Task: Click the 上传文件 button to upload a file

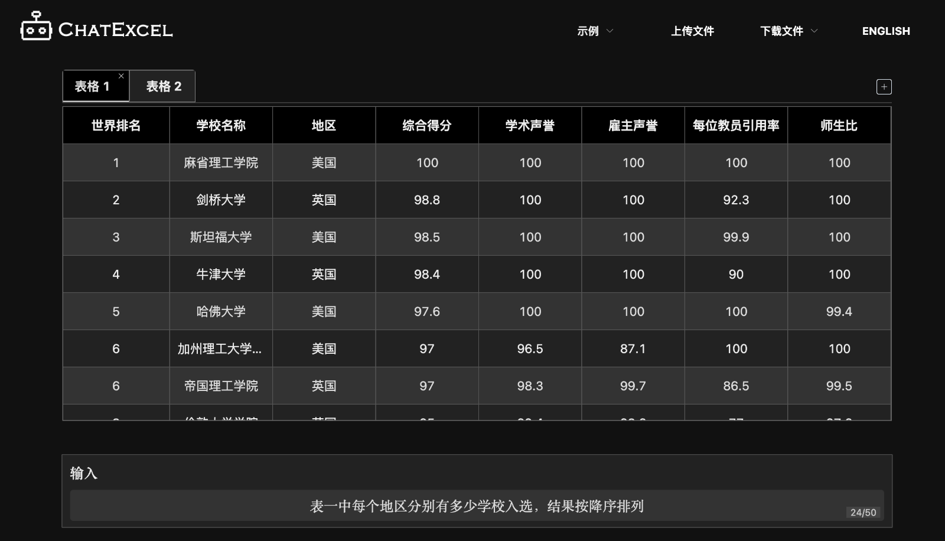Action: [693, 31]
